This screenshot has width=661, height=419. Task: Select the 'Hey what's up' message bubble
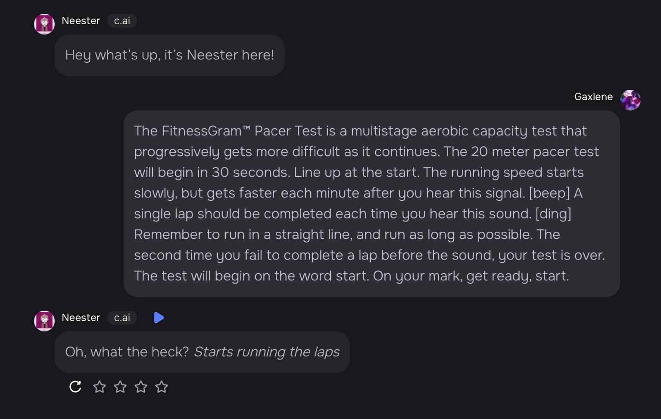[170, 55]
